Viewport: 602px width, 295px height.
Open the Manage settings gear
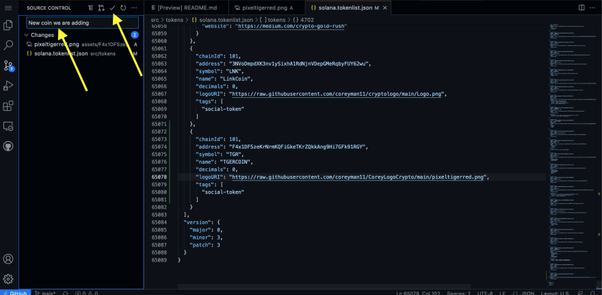[8, 279]
